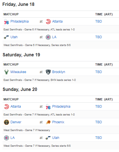
Task: Open the Denver team link
Action: coord(16,122)
